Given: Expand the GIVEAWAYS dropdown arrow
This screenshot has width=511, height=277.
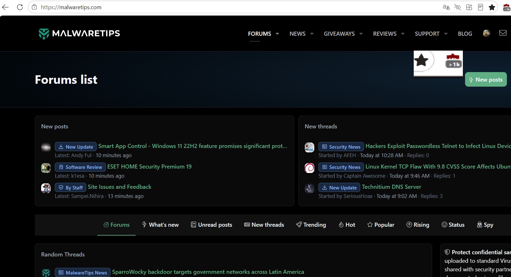Looking at the screenshot, I should (x=361, y=34).
